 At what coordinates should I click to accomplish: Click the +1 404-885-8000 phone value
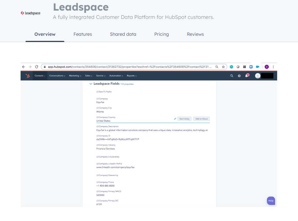(105, 186)
